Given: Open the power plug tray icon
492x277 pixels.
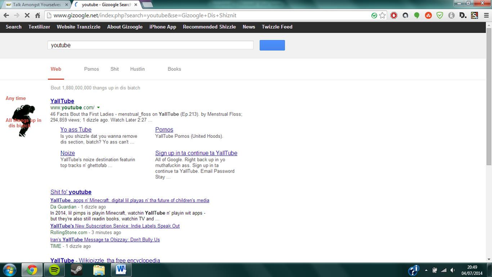Looking at the screenshot, I should (435, 270).
